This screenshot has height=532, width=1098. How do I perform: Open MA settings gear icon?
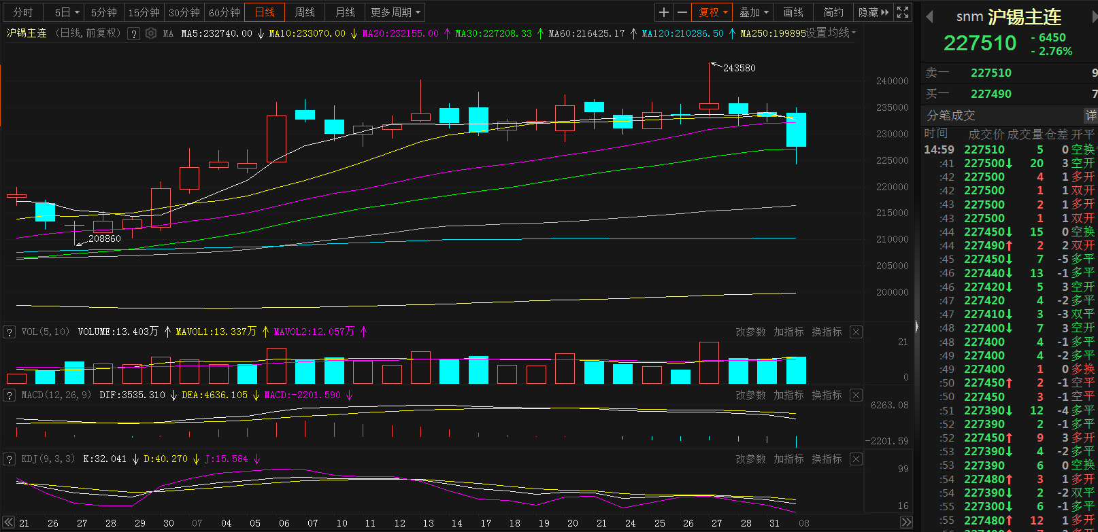click(x=150, y=33)
